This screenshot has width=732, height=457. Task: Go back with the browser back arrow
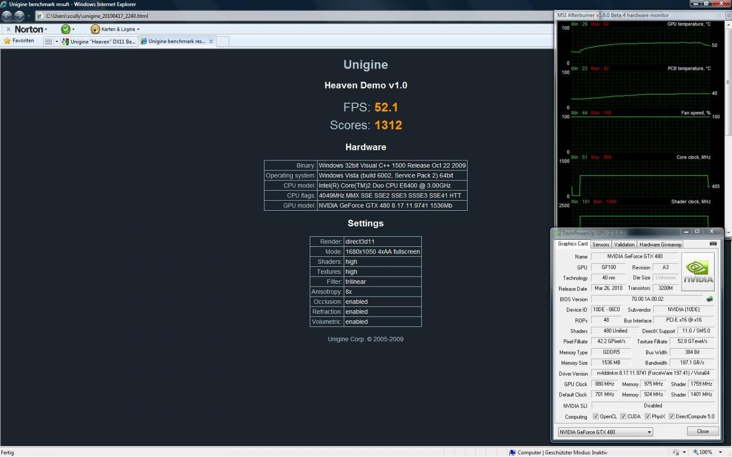tap(7, 16)
